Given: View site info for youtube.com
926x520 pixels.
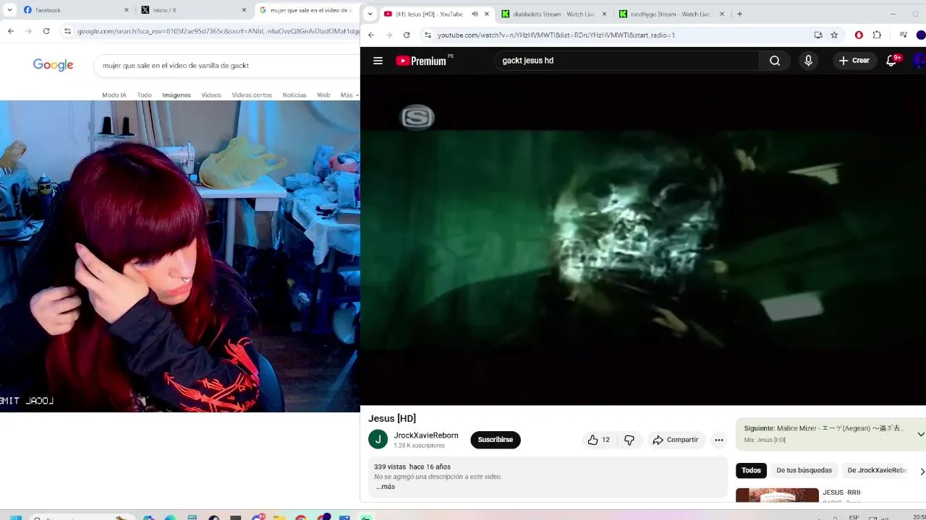Looking at the screenshot, I should pos(428,35).
